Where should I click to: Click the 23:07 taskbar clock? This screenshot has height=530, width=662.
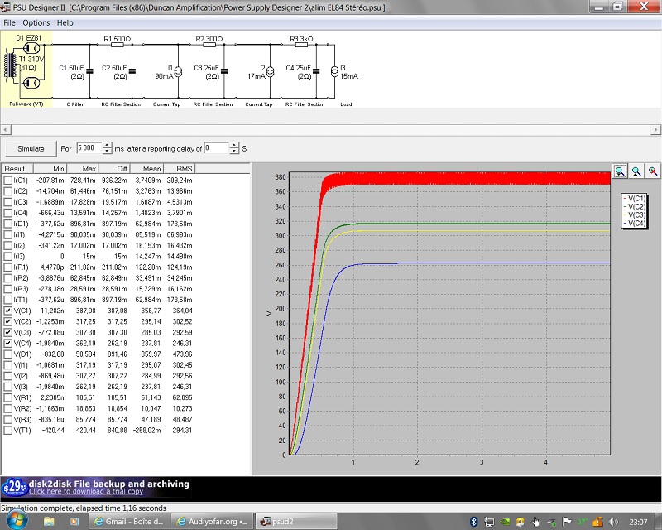pos(638,522)
